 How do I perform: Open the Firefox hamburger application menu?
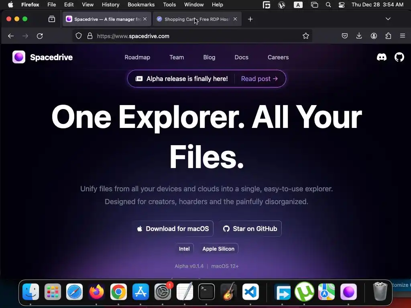click(403, 36)
